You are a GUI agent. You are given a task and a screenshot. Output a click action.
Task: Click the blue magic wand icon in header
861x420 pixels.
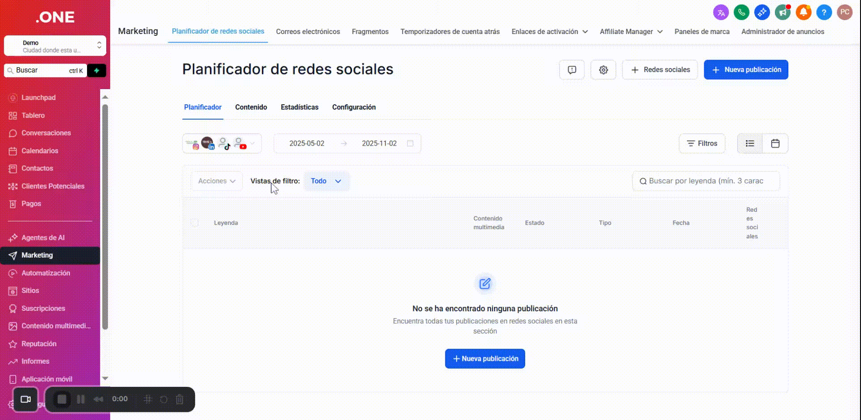762,13
